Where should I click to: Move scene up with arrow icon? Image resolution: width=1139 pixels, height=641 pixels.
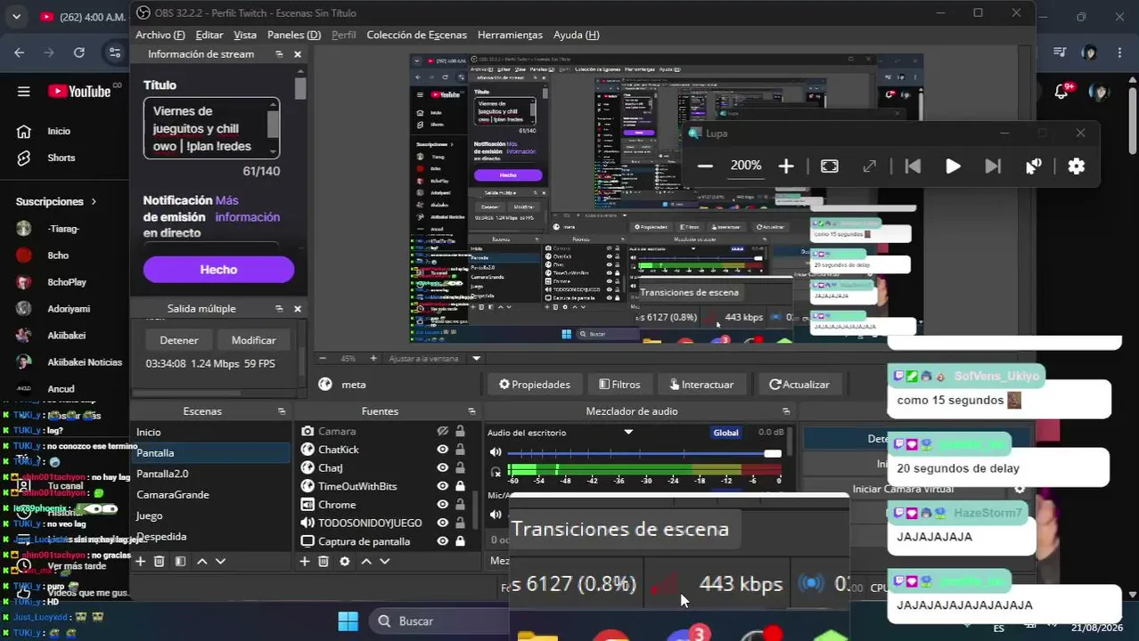click(x=201, y=561)
